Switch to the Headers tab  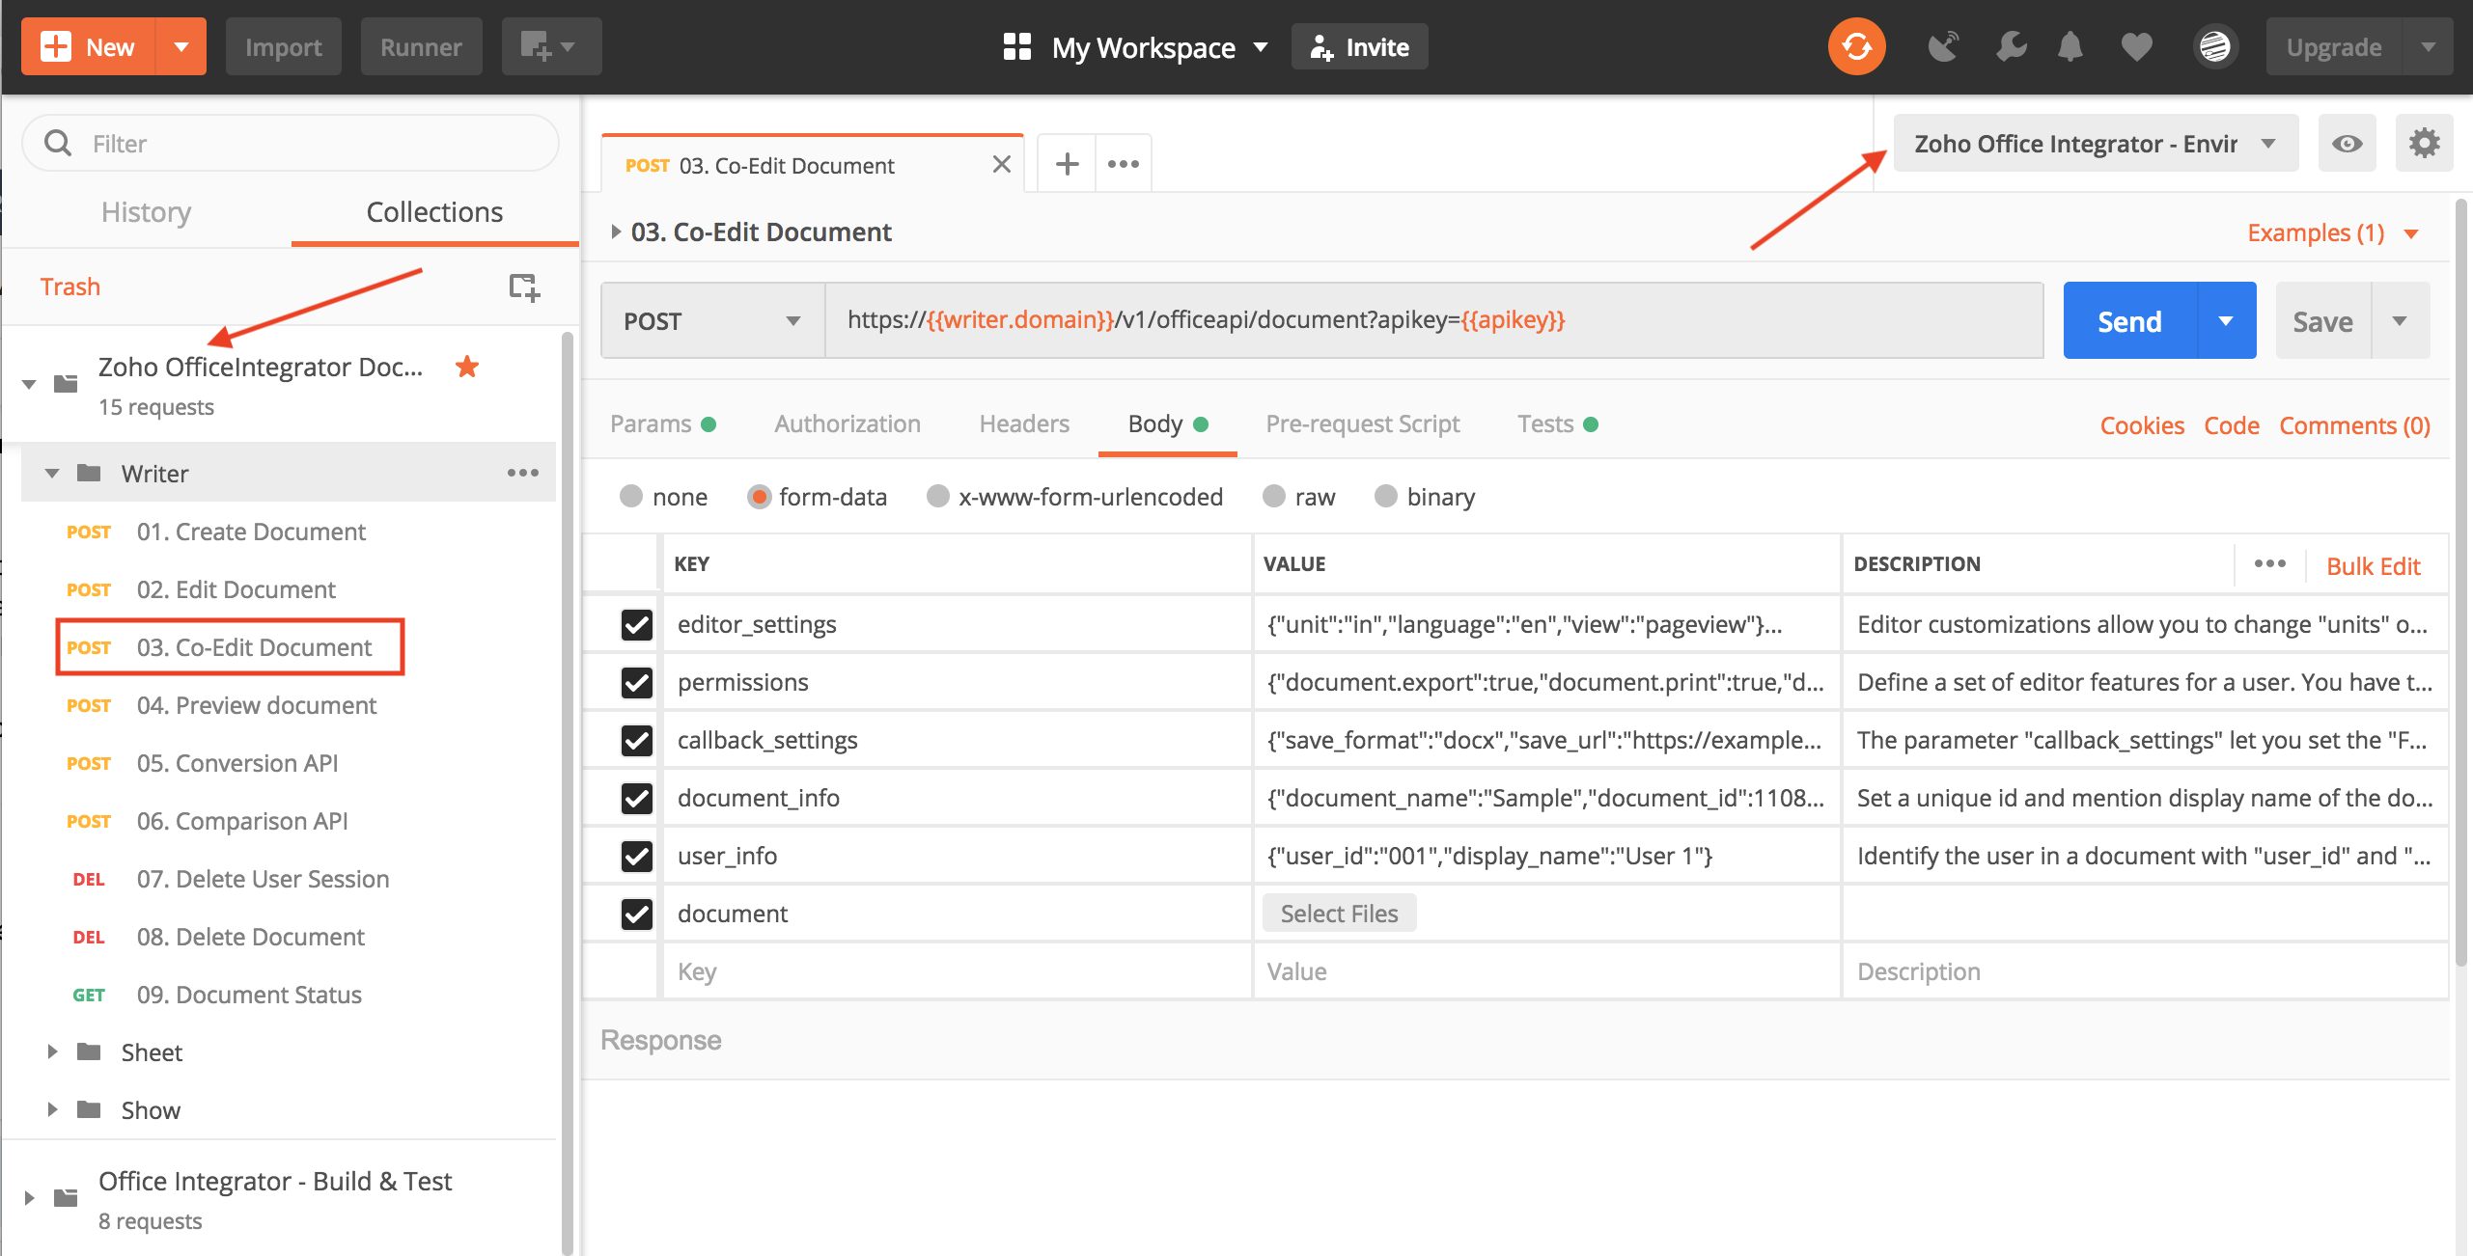pos(1023,424)
